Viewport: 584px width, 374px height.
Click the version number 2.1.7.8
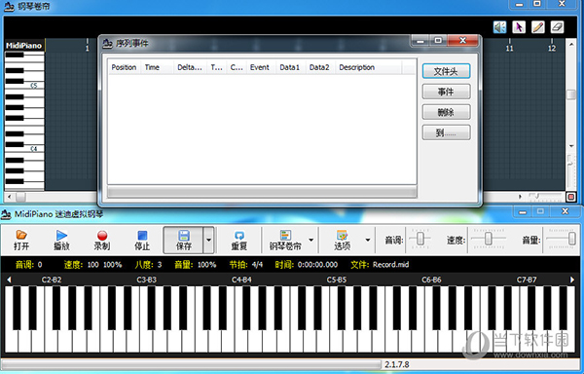[x=397, y=364]
